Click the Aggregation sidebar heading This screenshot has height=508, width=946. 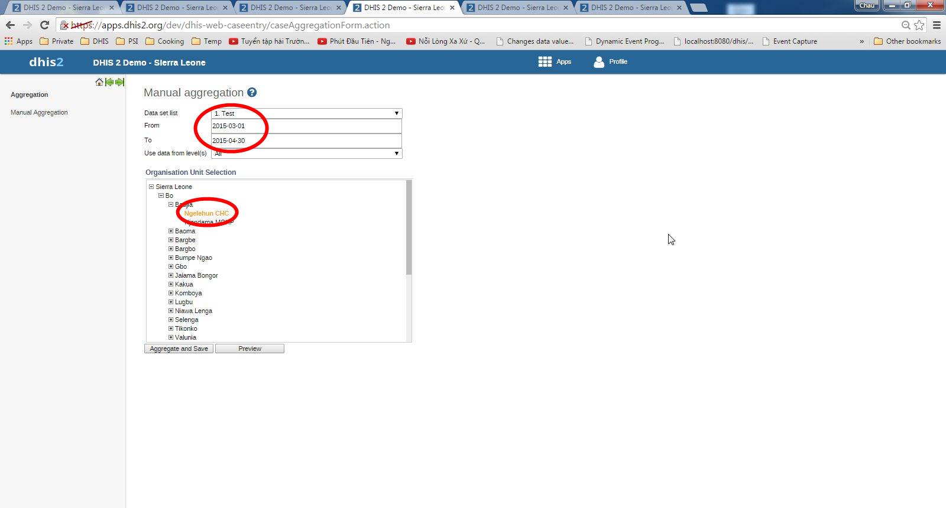pyautogui.click(x=30, y=95)
